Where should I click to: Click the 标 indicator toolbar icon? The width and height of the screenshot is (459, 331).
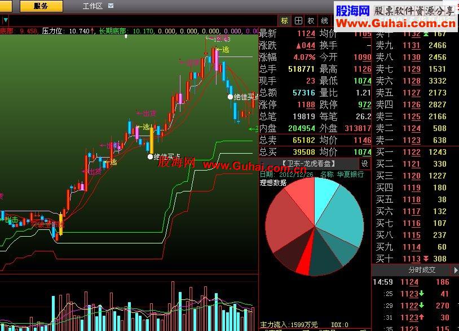(284, 21)
